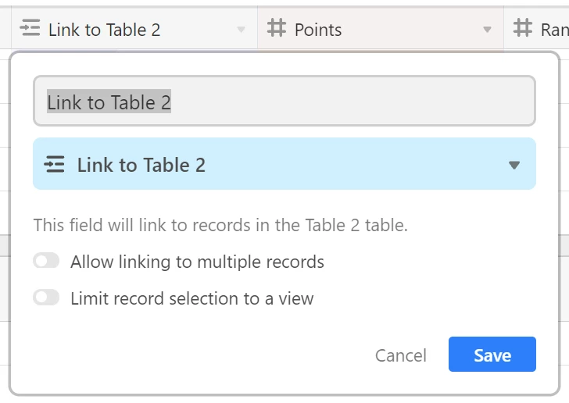Select the partially visible Ran column header
This screenshot has height=403, width=569.
coord(536,28)
